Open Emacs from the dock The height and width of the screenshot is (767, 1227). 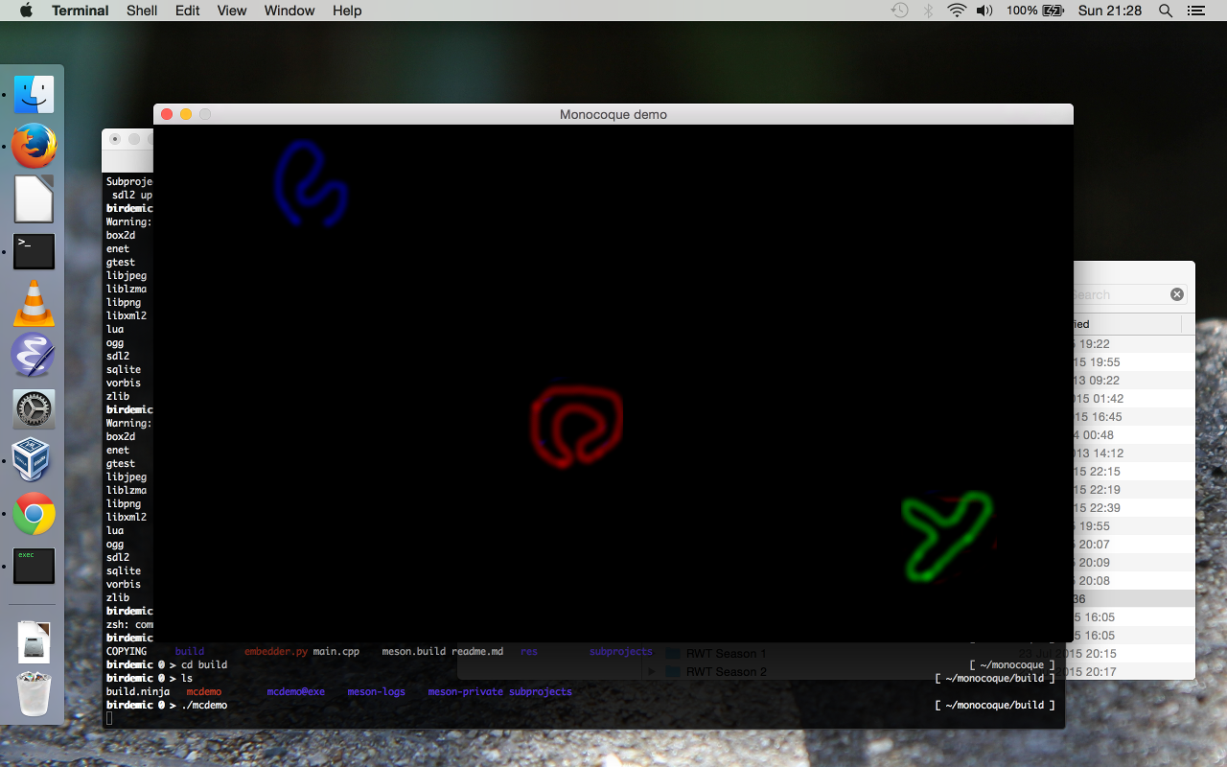point(34,356)
